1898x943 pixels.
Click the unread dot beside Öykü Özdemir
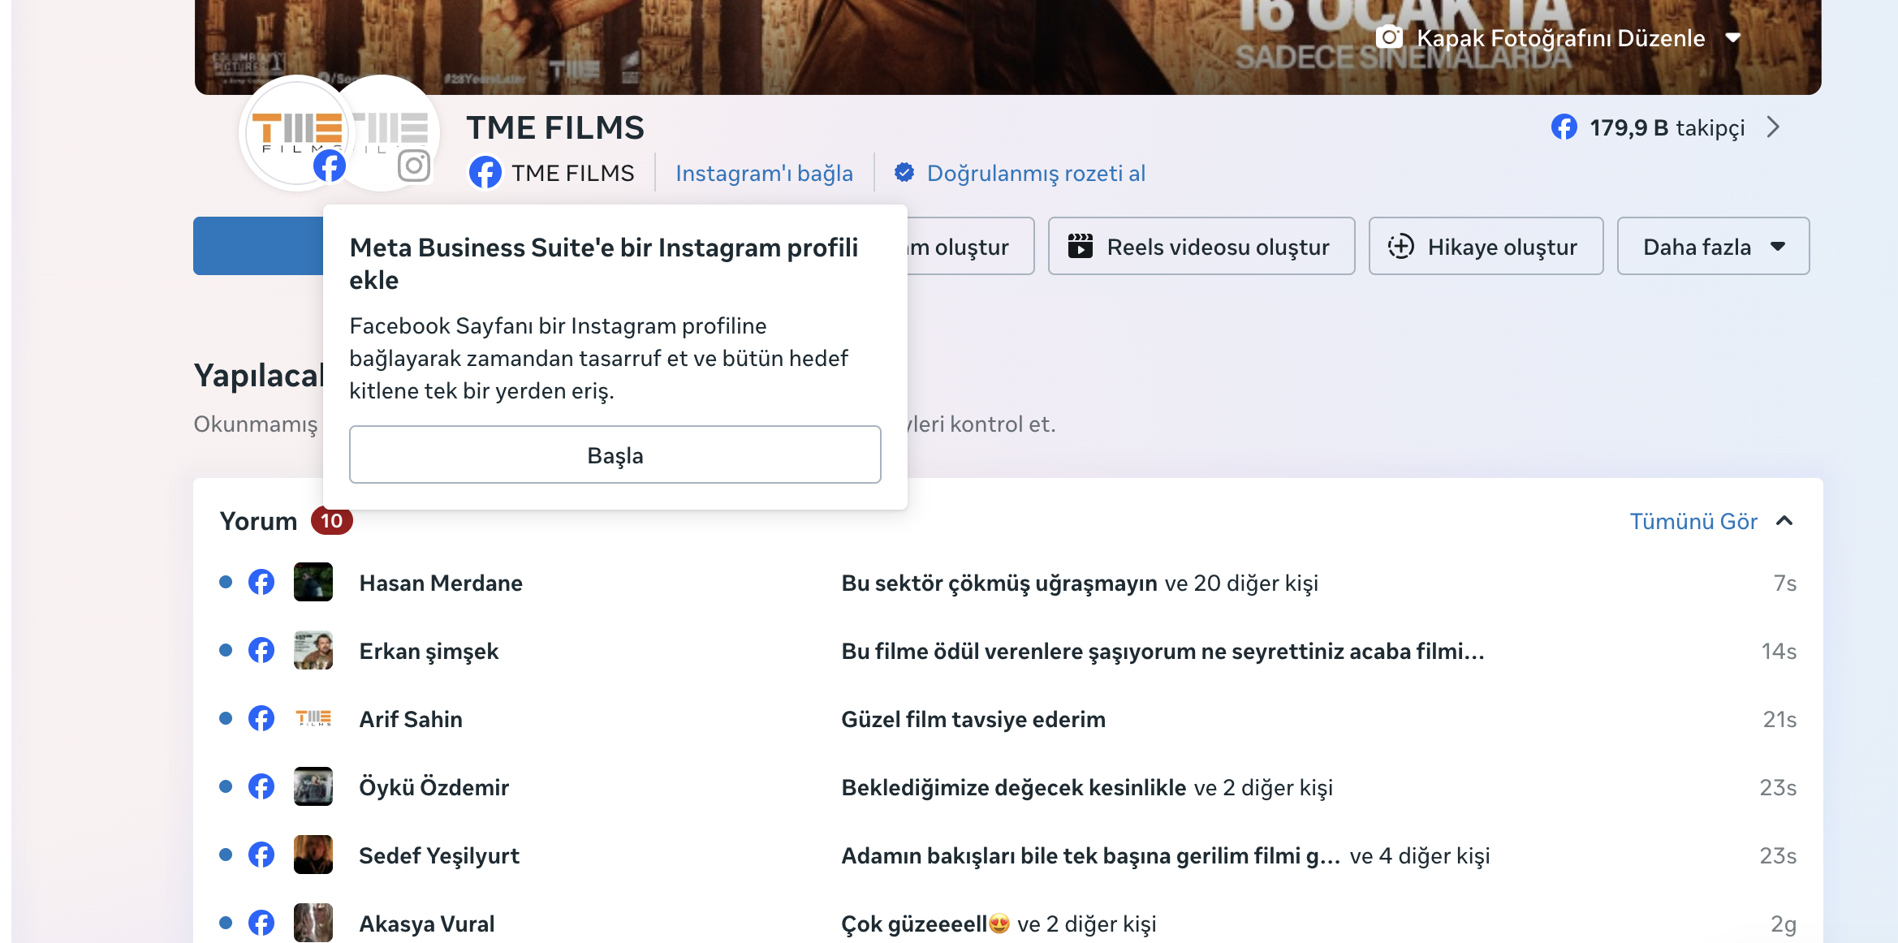coord(226,786)
